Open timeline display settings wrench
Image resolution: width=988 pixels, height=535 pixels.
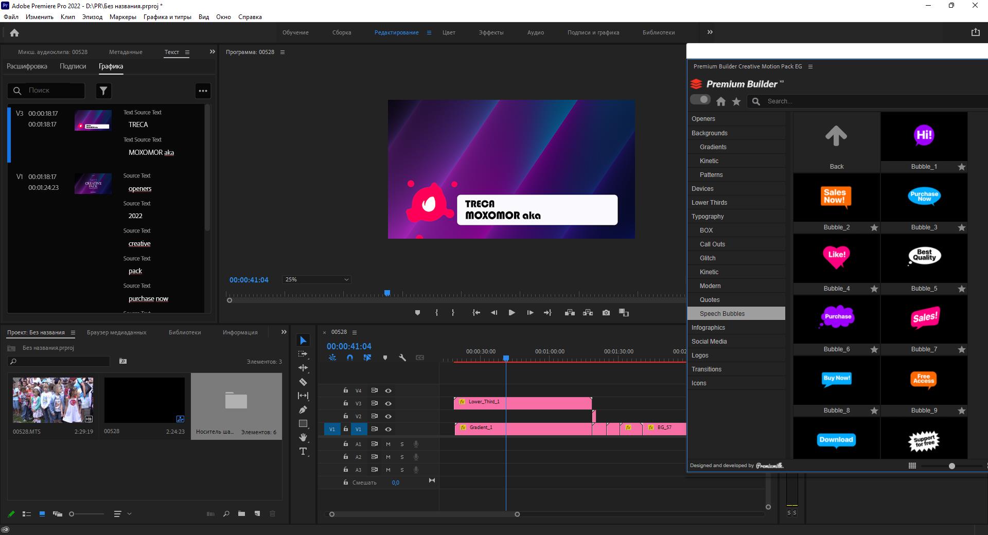click(402, 358)
